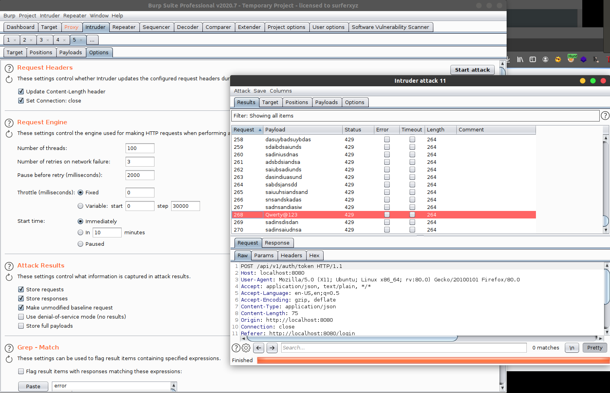Open the Burp menu

click(x=9, y=15)
